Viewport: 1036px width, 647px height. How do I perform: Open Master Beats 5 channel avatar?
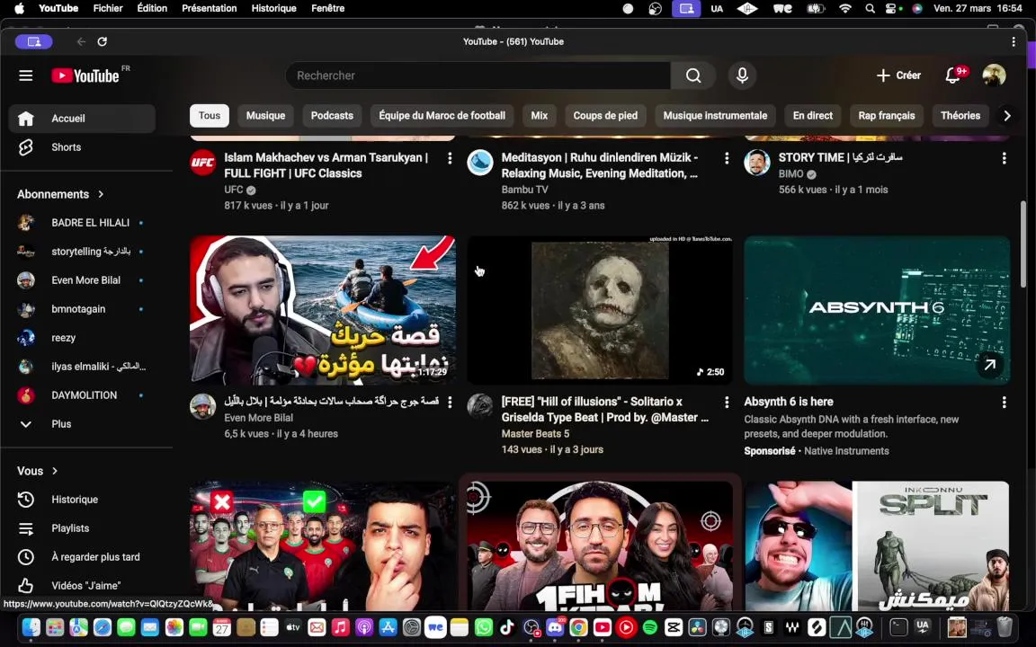(x=480, y=407)
